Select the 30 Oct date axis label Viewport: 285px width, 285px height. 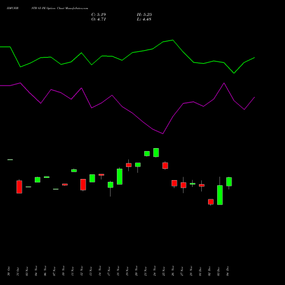click(x=9, y=271)
